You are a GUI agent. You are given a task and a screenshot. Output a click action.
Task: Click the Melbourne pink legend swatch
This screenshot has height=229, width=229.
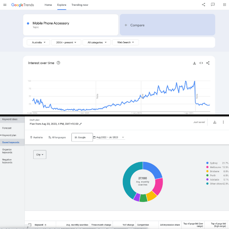[x=207, y=167]
